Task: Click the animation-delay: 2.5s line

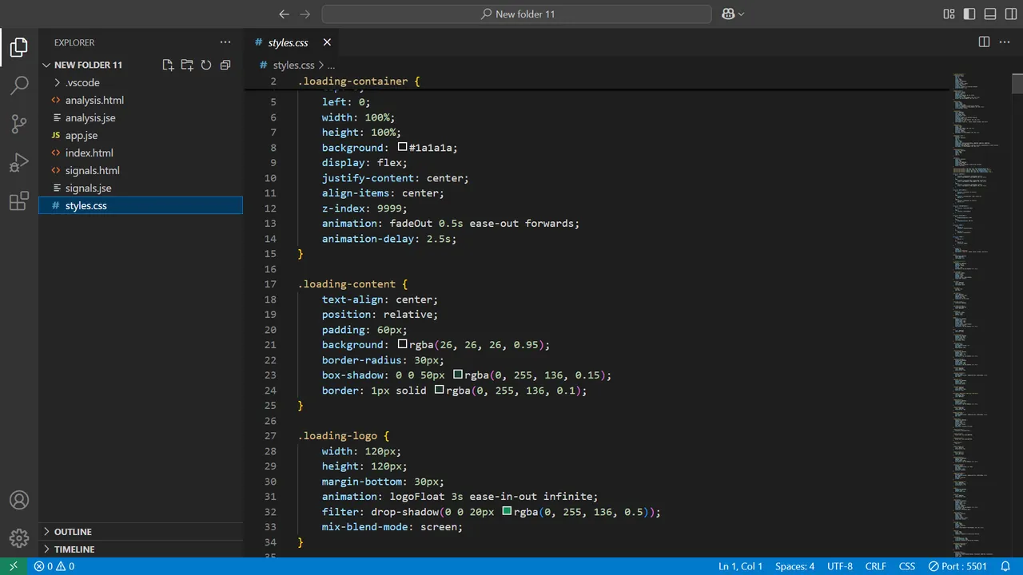Action: 389,239
